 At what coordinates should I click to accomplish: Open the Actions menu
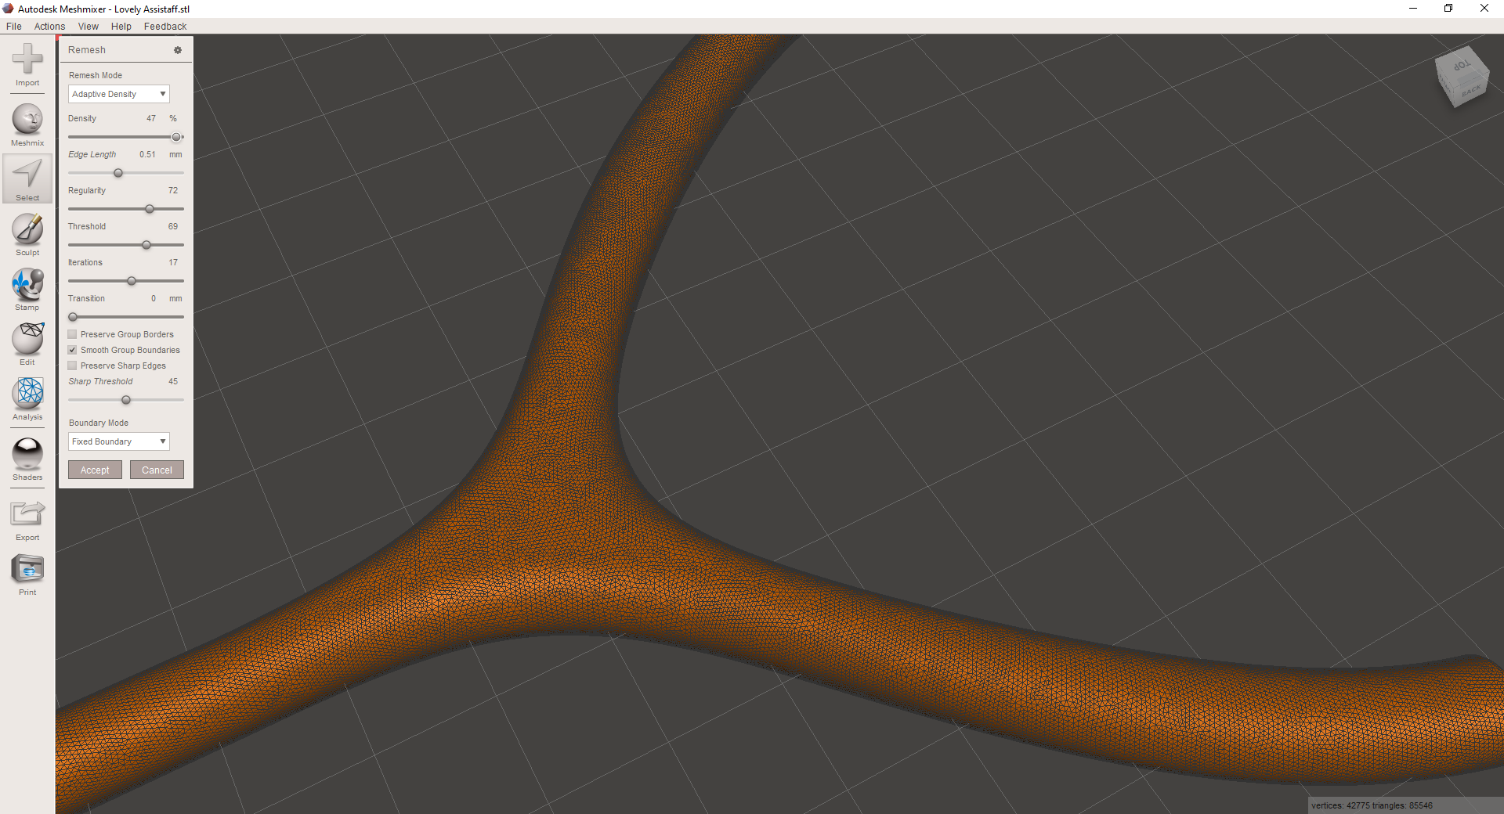coord(49,26)
